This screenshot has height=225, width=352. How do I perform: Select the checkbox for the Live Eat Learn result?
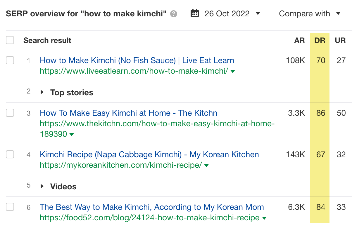coord(10,60)
